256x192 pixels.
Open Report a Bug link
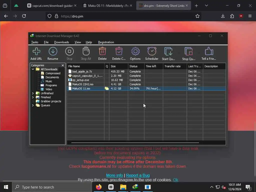click(x=138, y=175)
